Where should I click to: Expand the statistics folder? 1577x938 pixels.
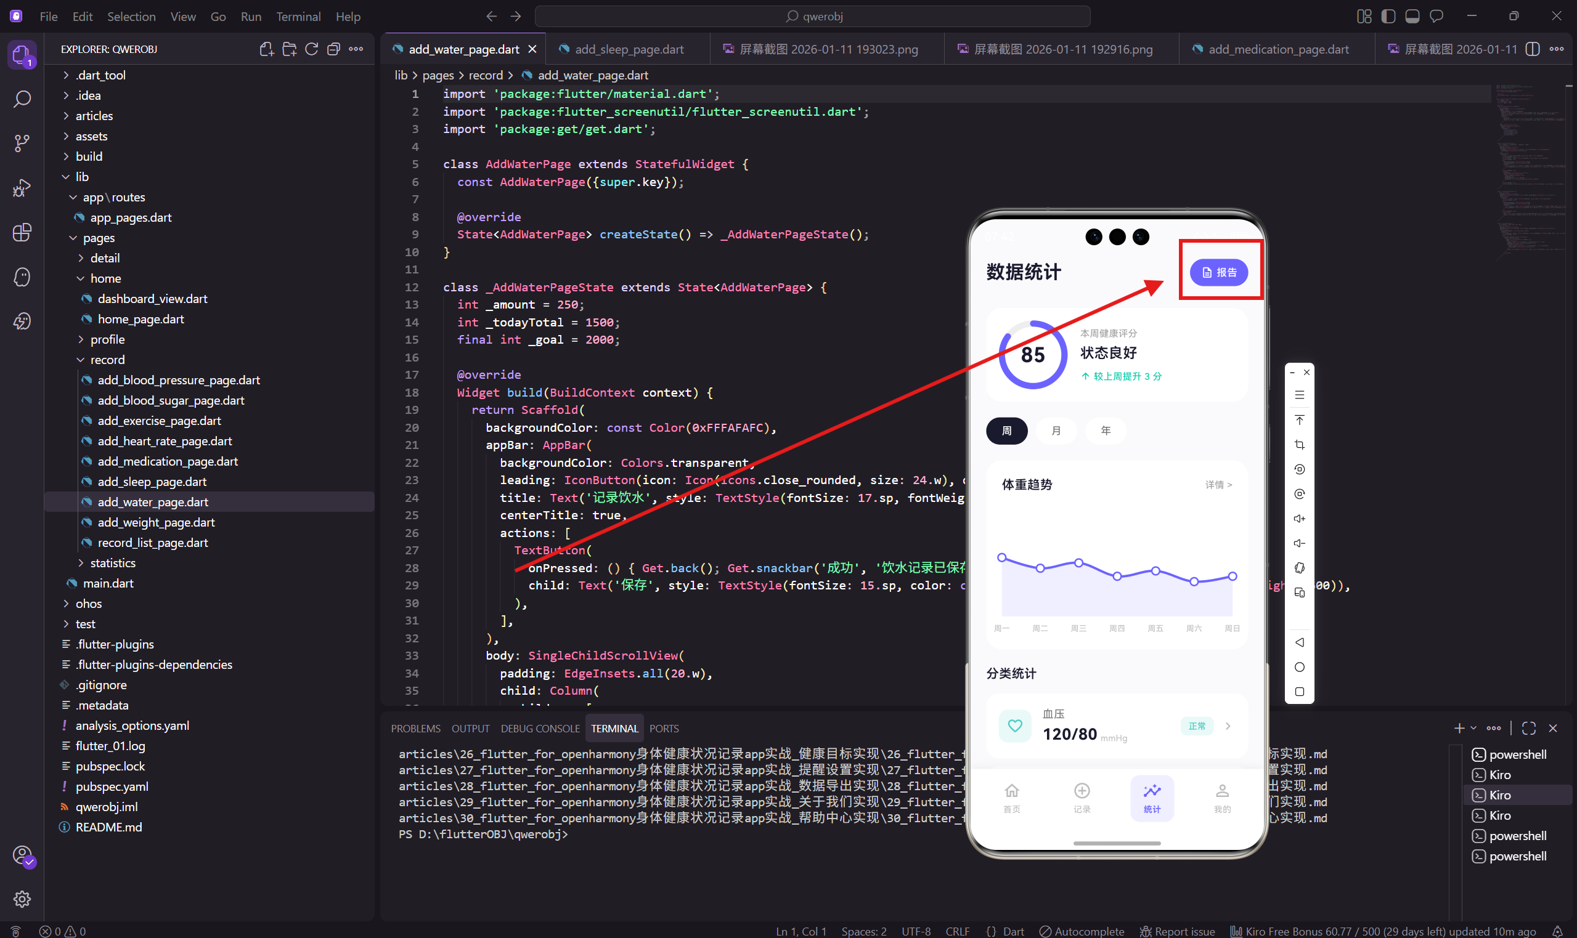click(113, 562)
